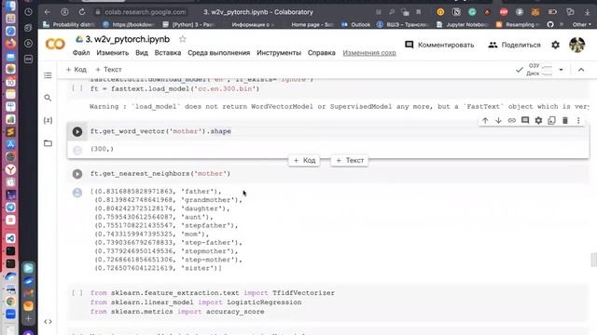Viewport: 597px width, 335px height.
Task: Click the Комментировать button
Action: pyautogui.click(x=439, y=45)
